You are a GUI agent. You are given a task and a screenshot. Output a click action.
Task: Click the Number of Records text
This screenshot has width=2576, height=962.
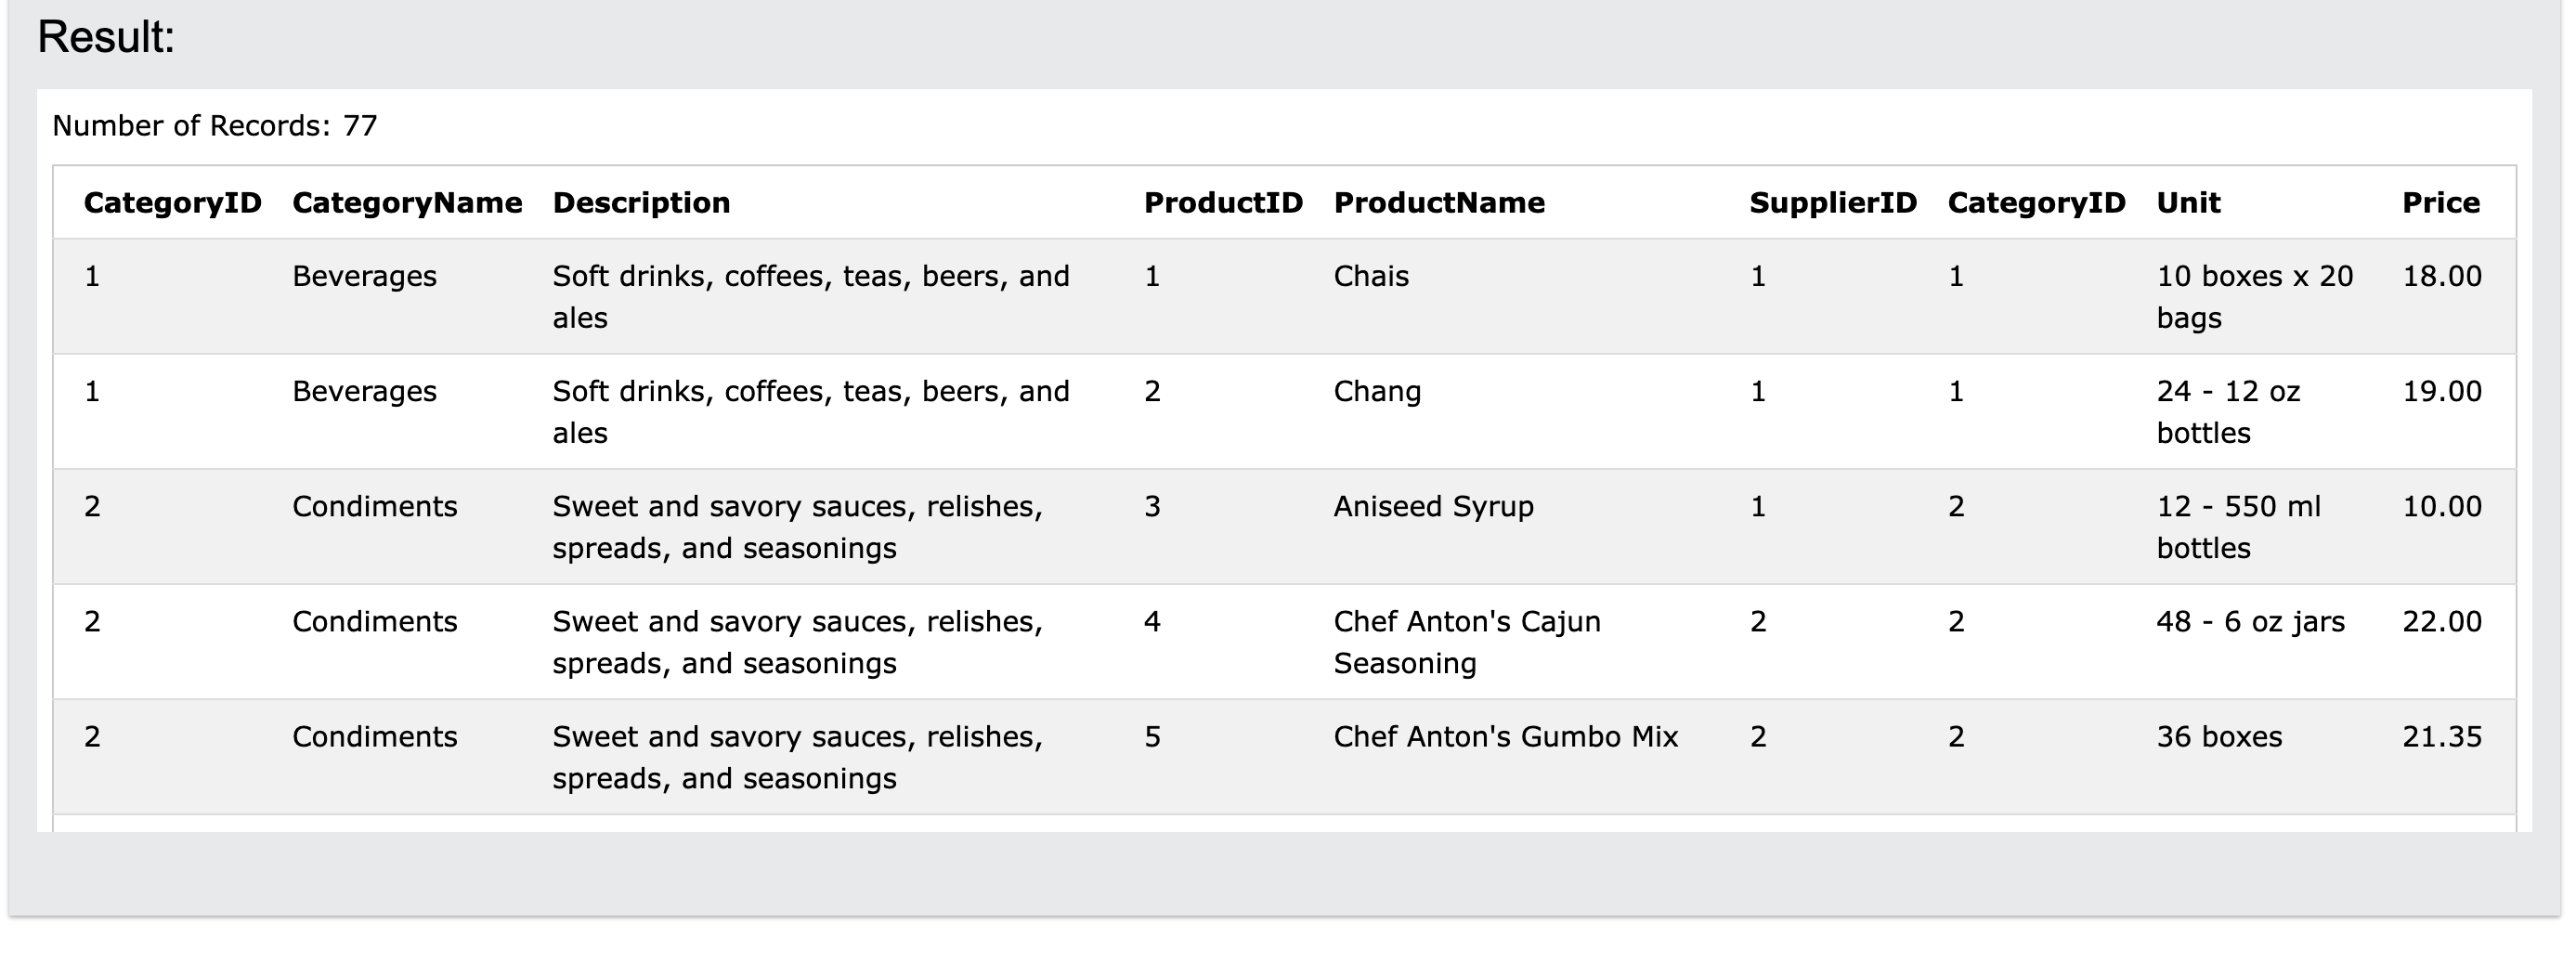[x=215, y=126]
